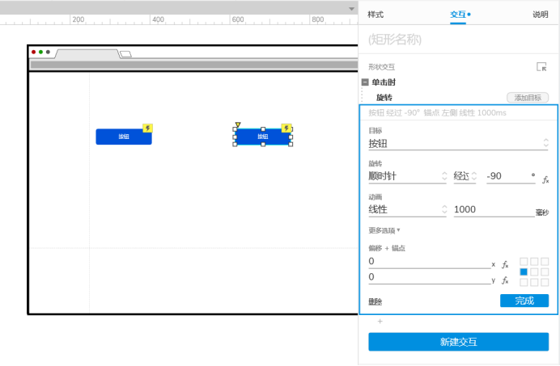
Task: Click the 删除 link
Action: point(375,302)
